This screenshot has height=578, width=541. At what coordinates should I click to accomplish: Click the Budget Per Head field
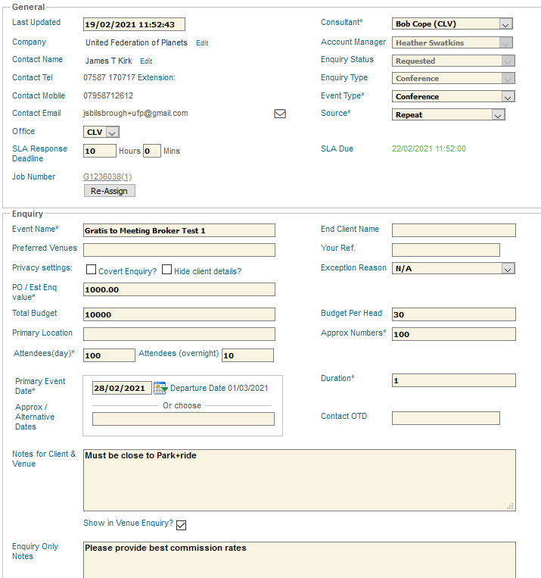click(x=454, y=314)
